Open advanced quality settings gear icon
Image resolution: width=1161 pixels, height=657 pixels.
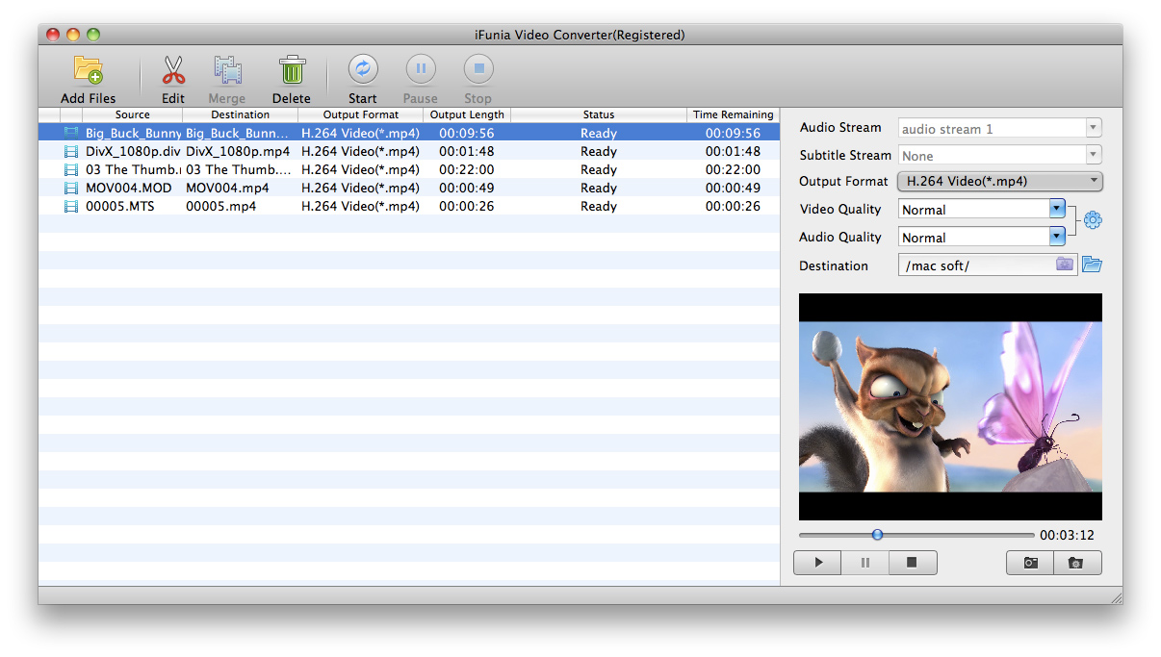point(1093,220)
